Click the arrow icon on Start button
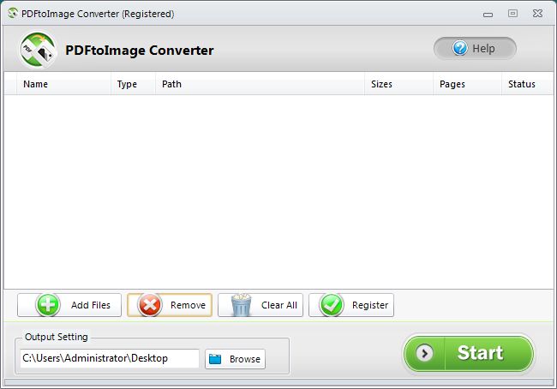The height and width of the screenshot is (389, 557). [x=424, y=353]
